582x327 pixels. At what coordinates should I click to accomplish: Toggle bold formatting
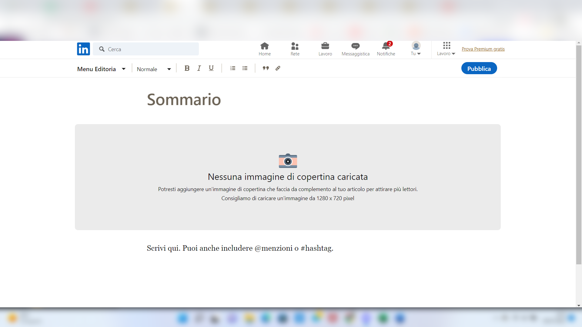[187, 68]
